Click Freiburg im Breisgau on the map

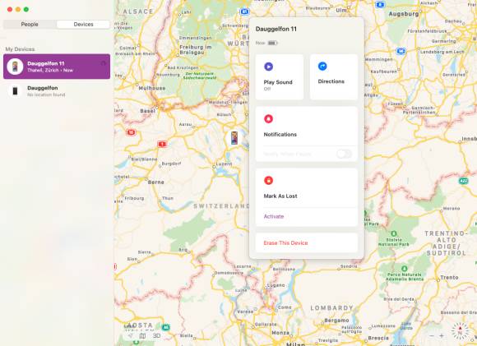[x=195, y=49]
